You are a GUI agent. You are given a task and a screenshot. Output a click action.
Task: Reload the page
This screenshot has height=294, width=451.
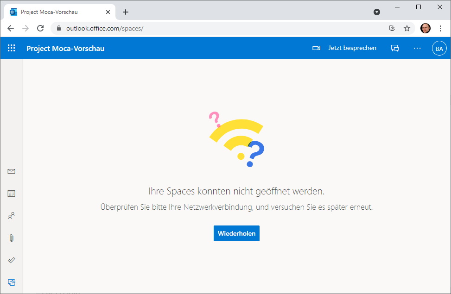pyautogui.click(x=40, y=28)
